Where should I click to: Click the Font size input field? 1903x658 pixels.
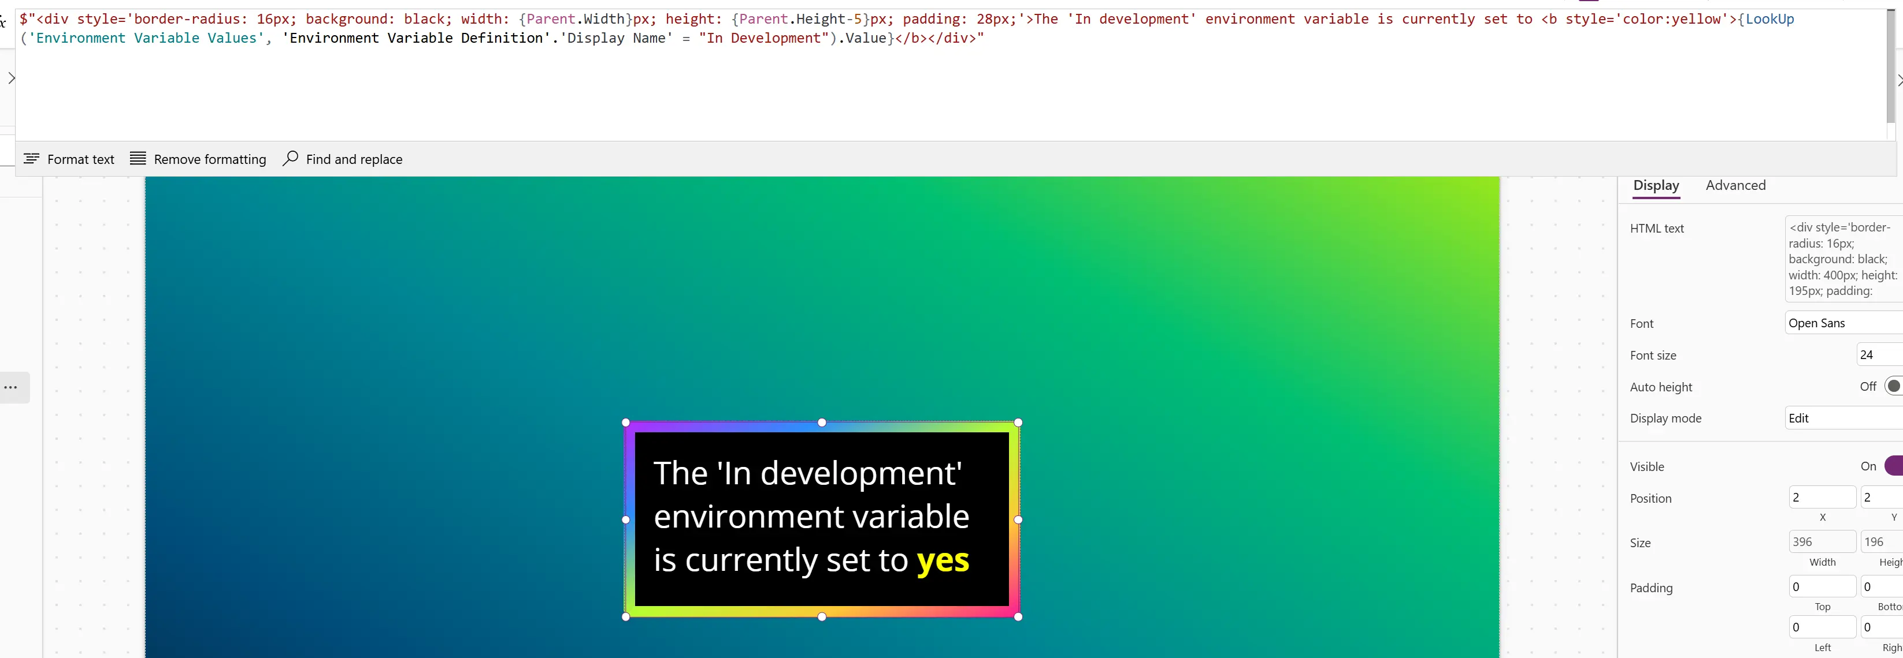(1879, 355)
